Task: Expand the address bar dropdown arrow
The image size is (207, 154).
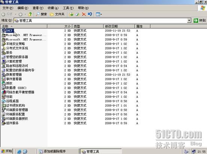Action: (189, 21)
